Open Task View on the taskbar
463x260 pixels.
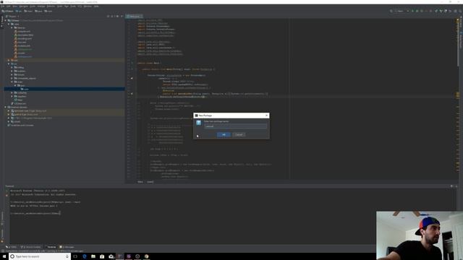[75, 256]
